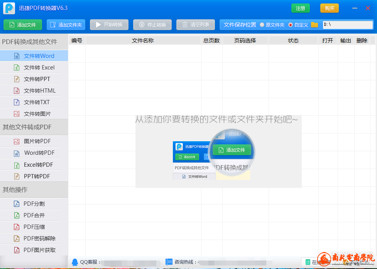Select 文件转HTML in the sidebar
This screenshot has height=269, width=377.
tap(34, 91)
